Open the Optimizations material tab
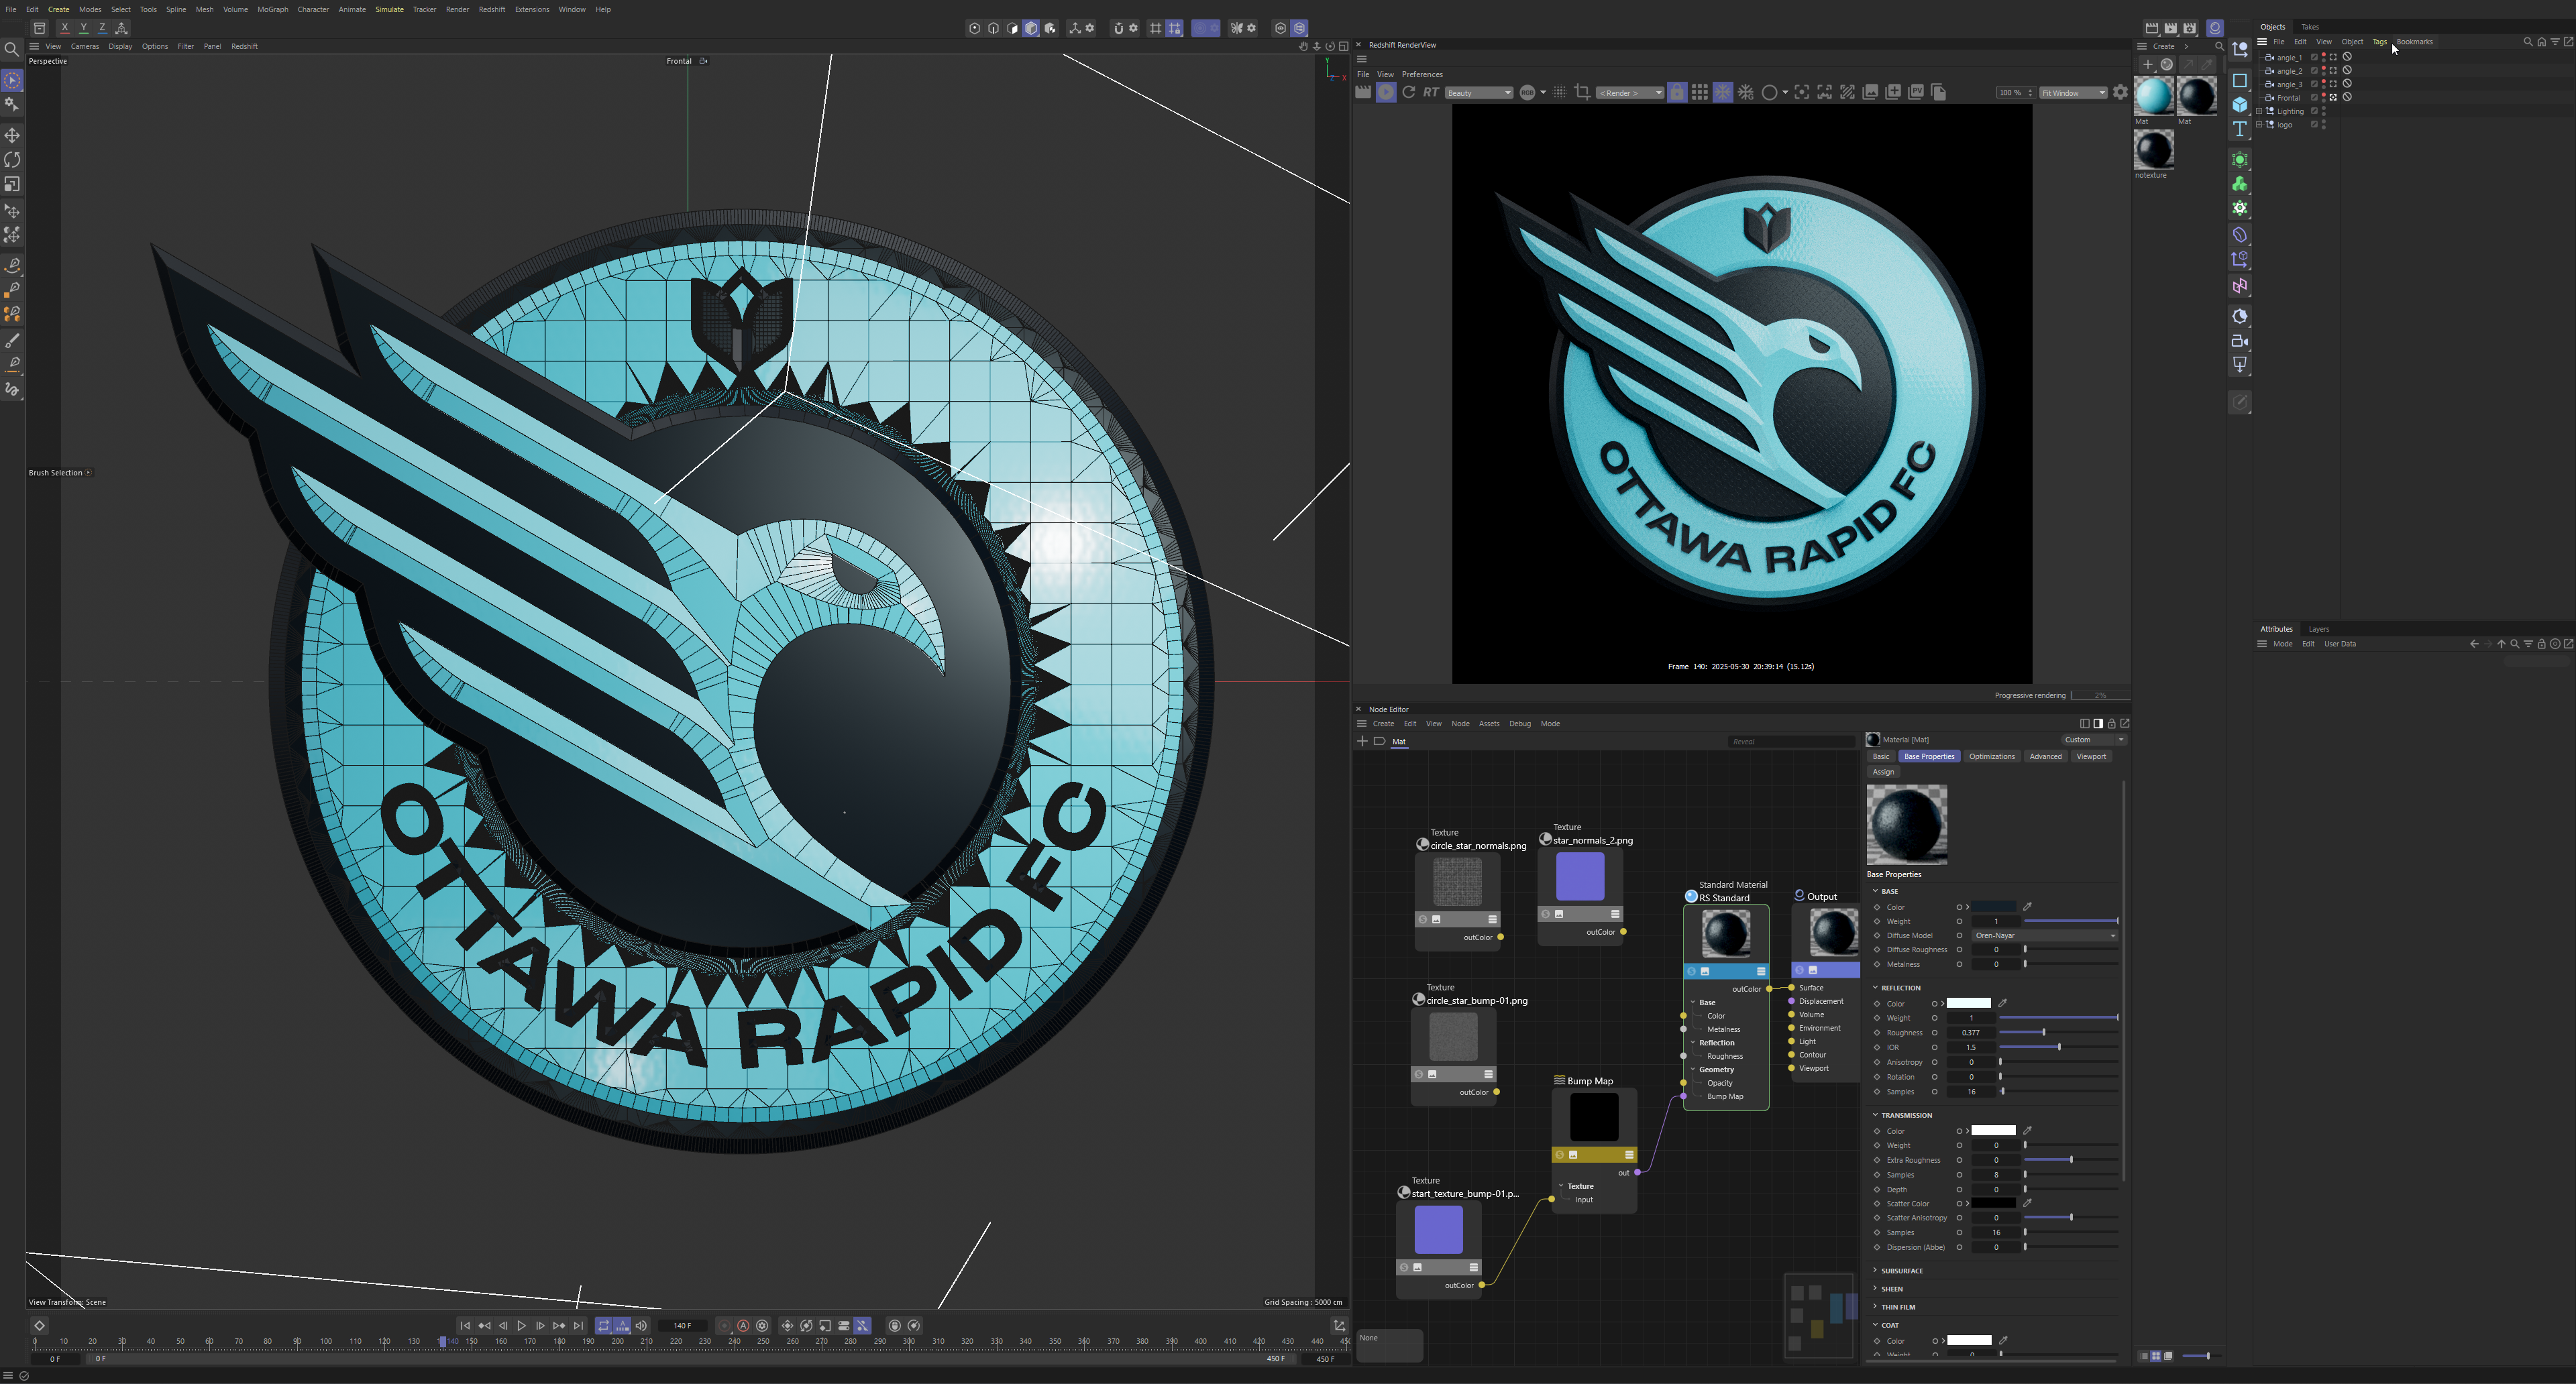The width and height of the screenshot is (2576, 1384). click(1991, 756)
